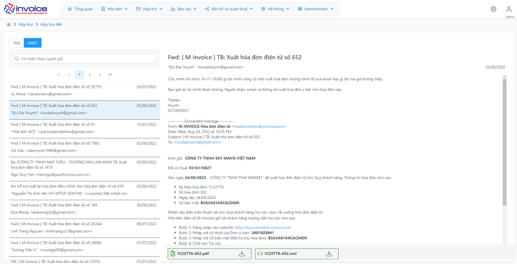
Task: Click the settings gear icon
Action: click(493, 9)
